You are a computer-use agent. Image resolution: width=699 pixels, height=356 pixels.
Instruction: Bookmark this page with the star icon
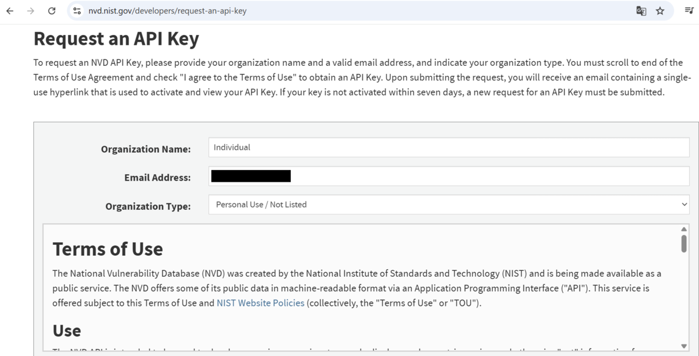660,11
